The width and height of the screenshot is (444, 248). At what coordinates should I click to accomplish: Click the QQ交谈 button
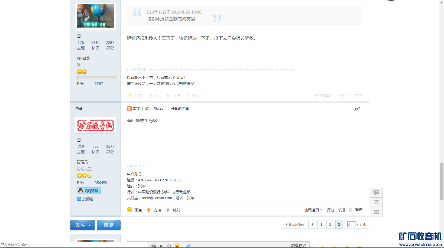click(89, 191)
